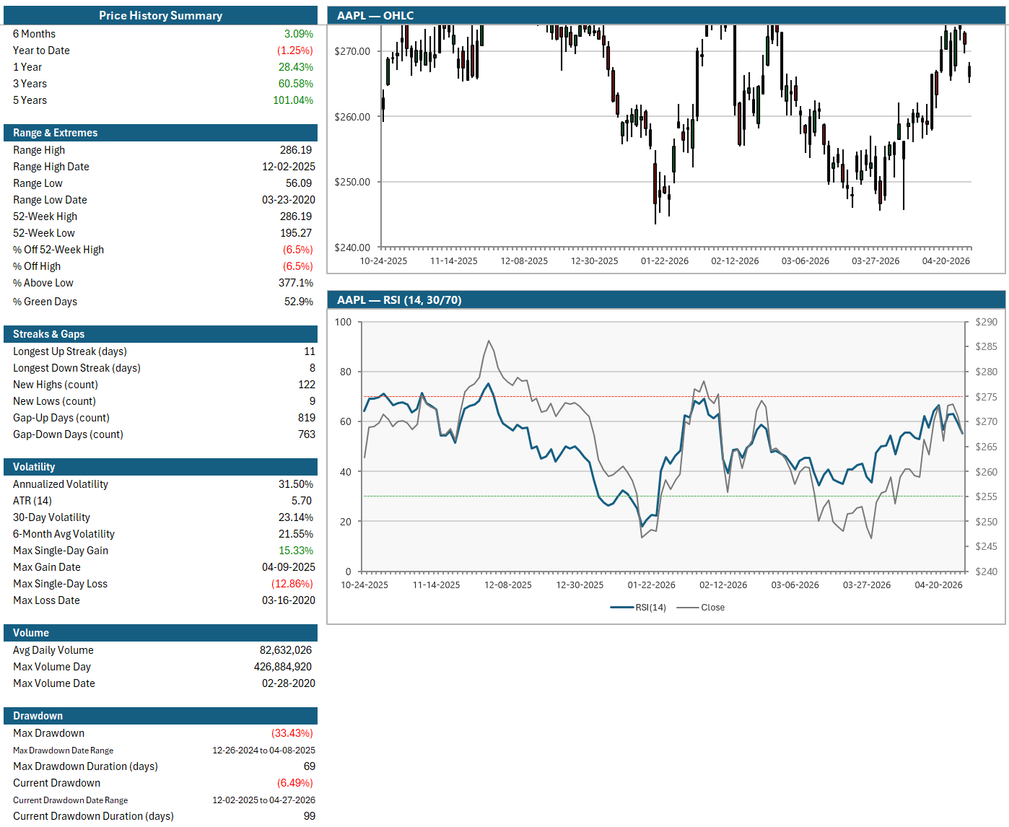
Task: Select the Max Volume Date 02-28-2020
Action: click(x=288, y=683)
